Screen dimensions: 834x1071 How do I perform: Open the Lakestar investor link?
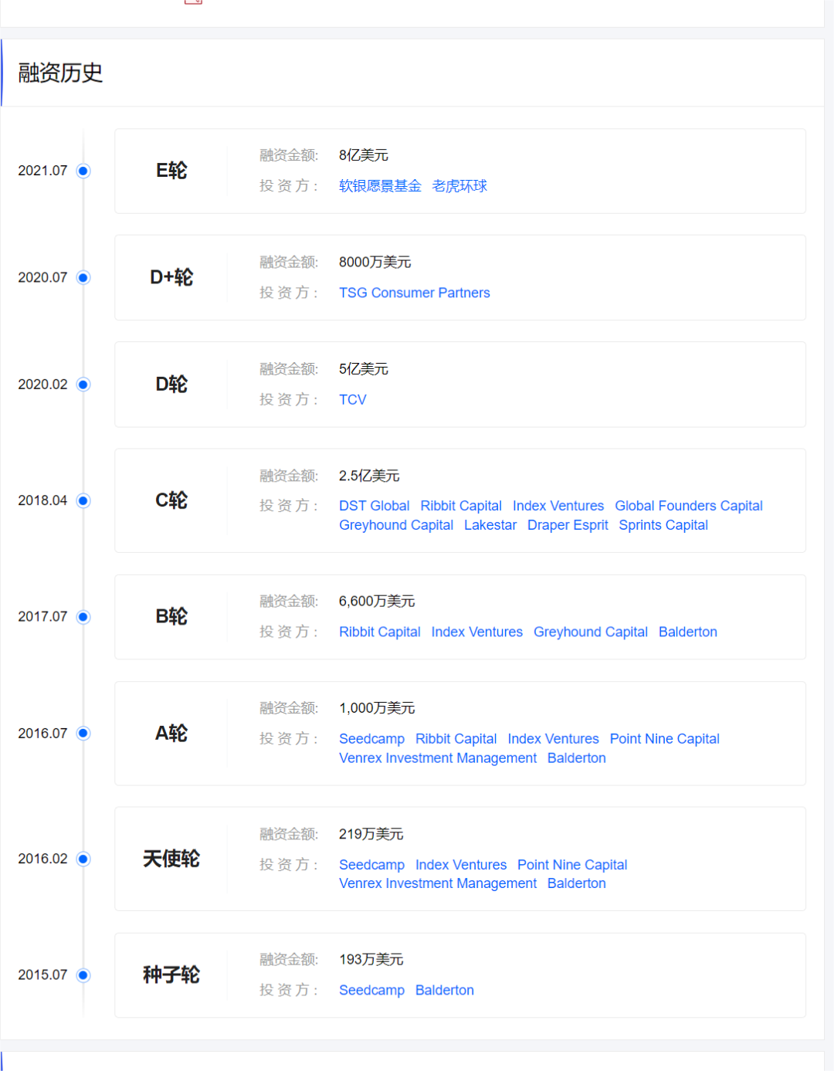click(x=490, y=525)
